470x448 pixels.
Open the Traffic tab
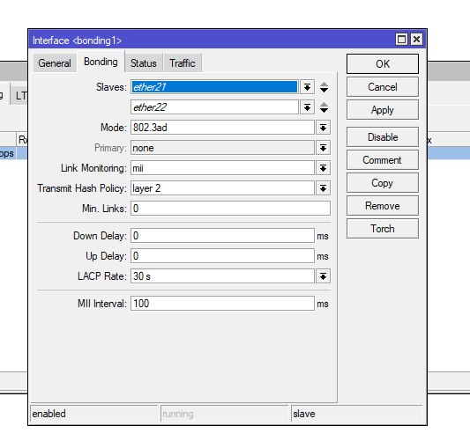pos(183,63)
